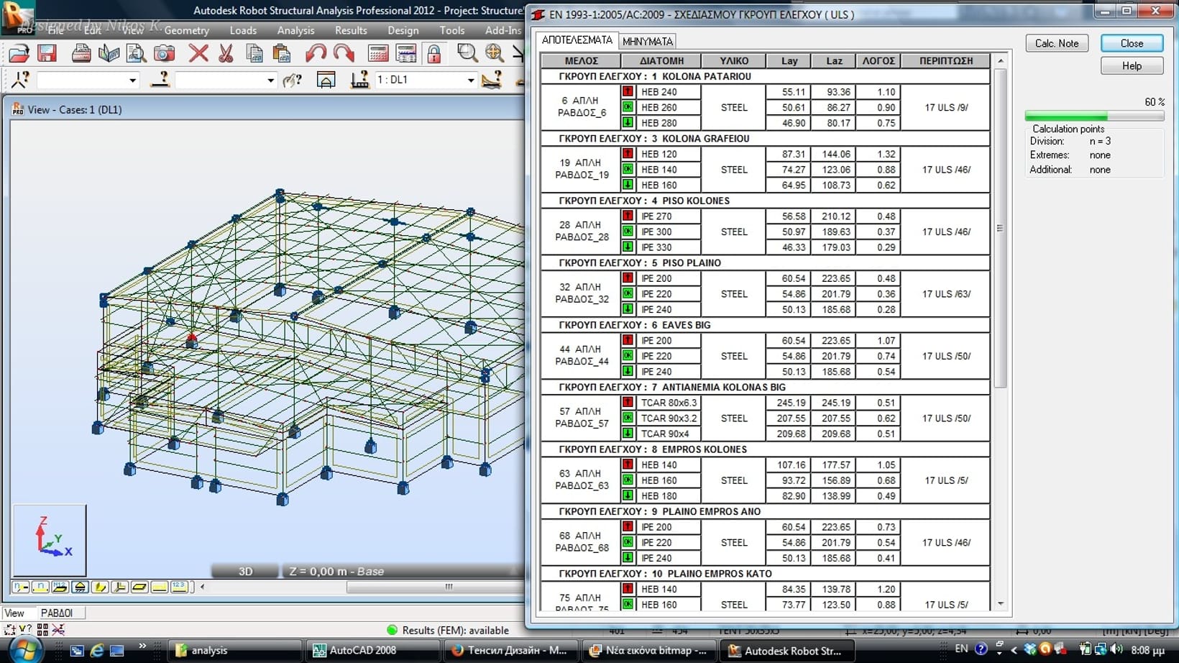This screenshot has width=1179, height=663.
Task: Click the Print icon in the toolbar
Action: click(x=81, y=53)
